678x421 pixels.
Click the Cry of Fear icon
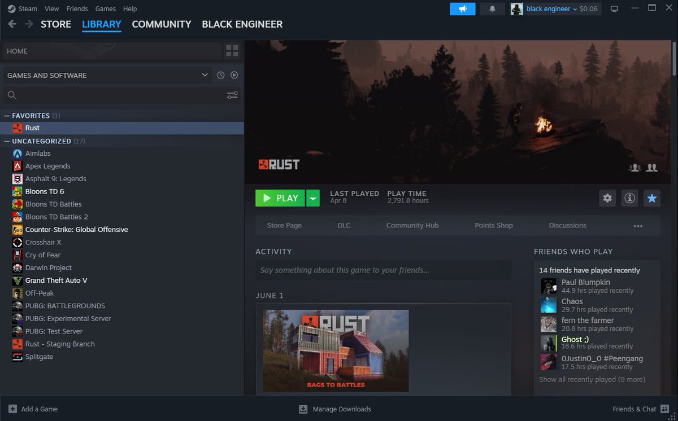coord(18,255)
